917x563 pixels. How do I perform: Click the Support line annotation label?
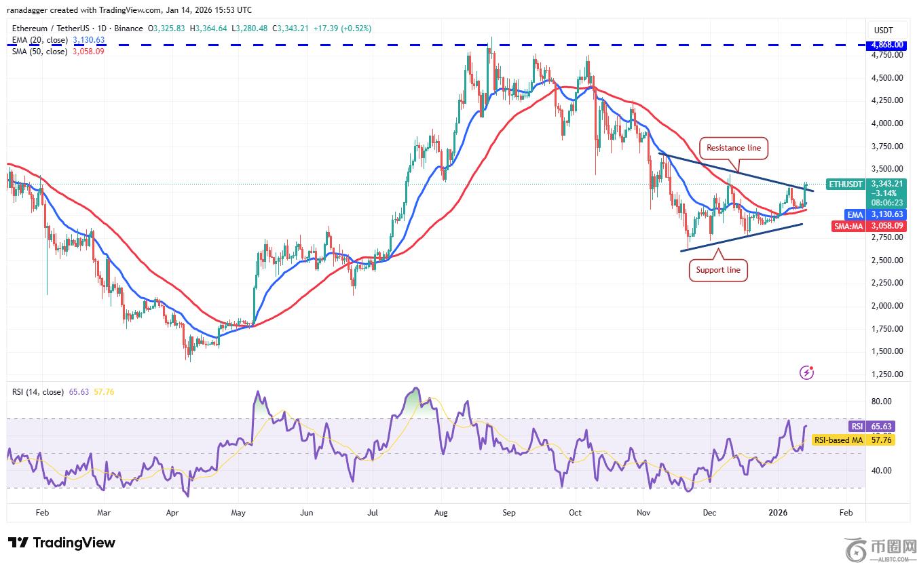point(718,270)
